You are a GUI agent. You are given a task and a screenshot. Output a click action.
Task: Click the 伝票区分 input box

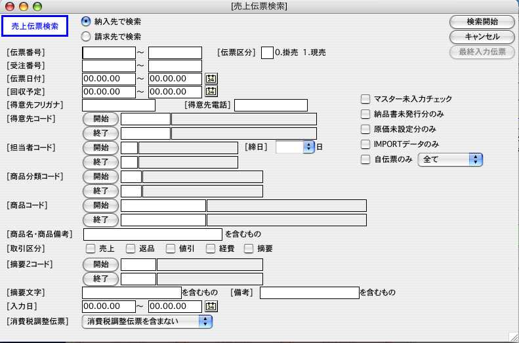click(267, 52)
